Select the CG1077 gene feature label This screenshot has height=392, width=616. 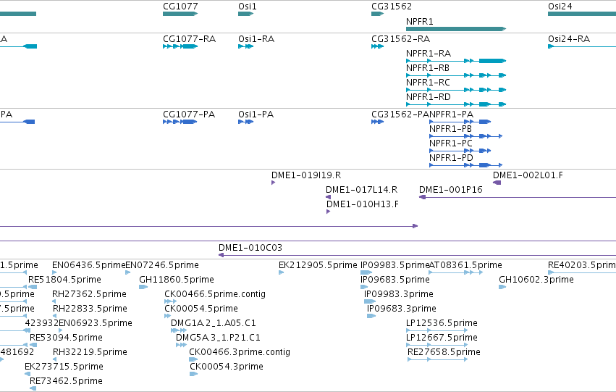click(x=180, y=7)
